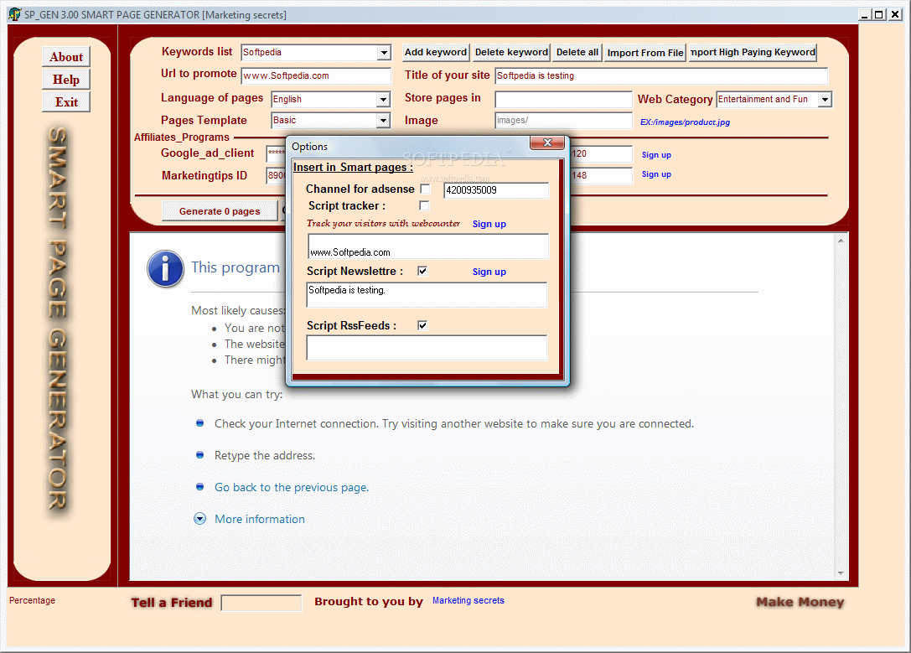Click the script tracker text box
911x653 pixels.
click(428, 246)
